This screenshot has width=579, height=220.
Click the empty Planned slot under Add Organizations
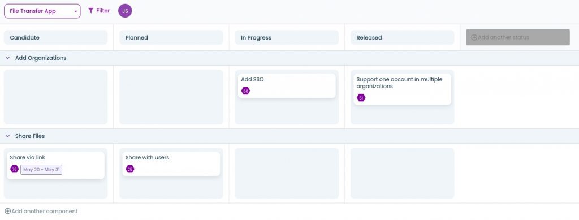[x=171, y=97]
